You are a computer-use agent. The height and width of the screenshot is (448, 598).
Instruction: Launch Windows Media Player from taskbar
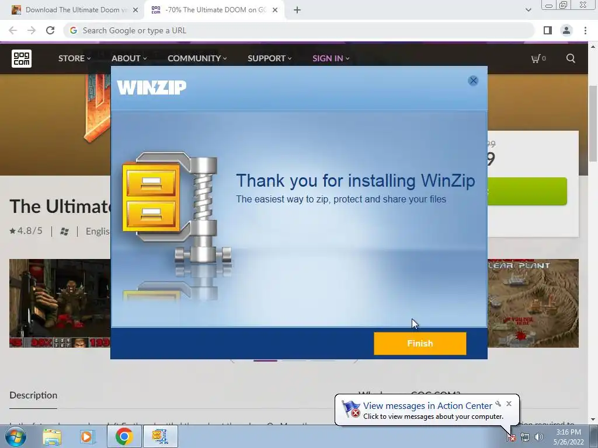86,437
